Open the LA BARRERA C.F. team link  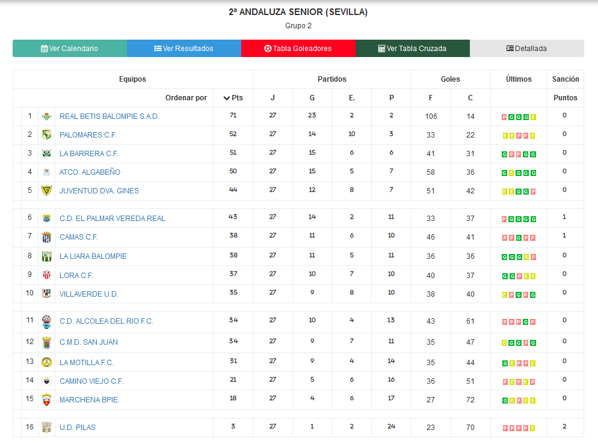(x=89, y=154)
